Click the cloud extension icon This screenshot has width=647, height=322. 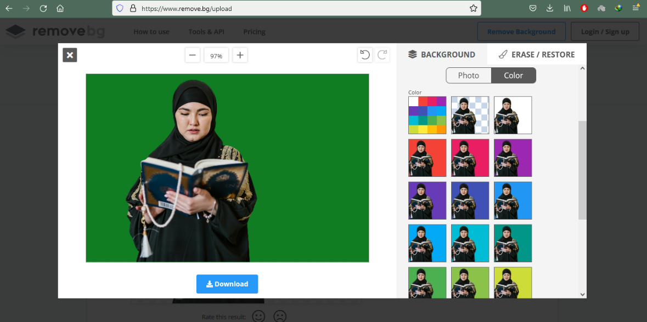(x=601, y=8)
